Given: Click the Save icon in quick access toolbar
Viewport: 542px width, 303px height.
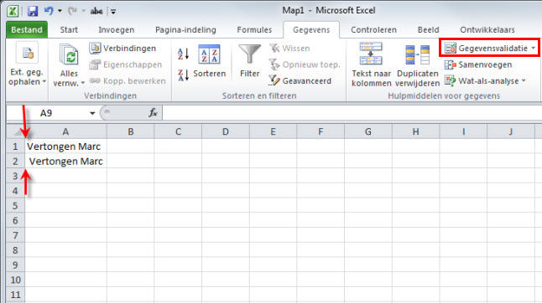Looking at the screenshot, I should pyautogui.click(x=33, y=11).
